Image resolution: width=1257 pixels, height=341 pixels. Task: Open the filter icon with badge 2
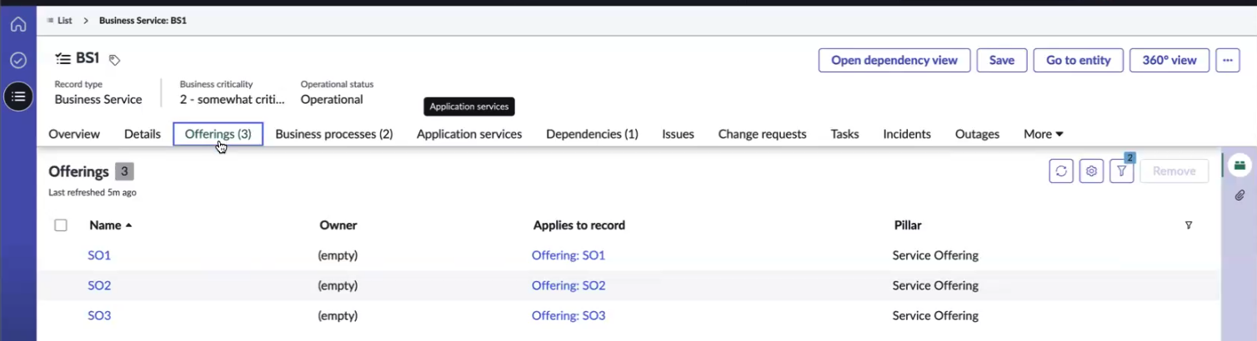(1122, 170)
